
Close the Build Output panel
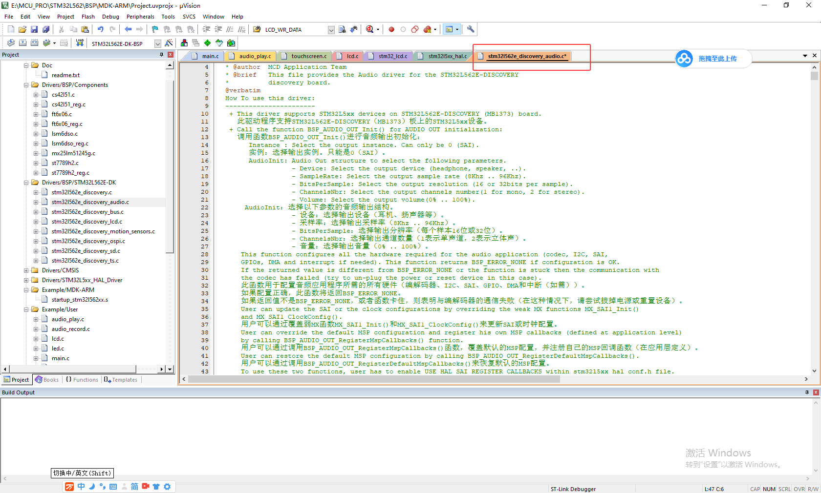(816, 392)
